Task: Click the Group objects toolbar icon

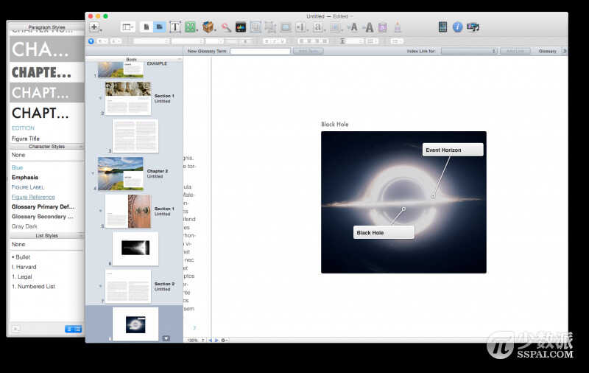Action: pyautogui.click(x=270, y=27)
